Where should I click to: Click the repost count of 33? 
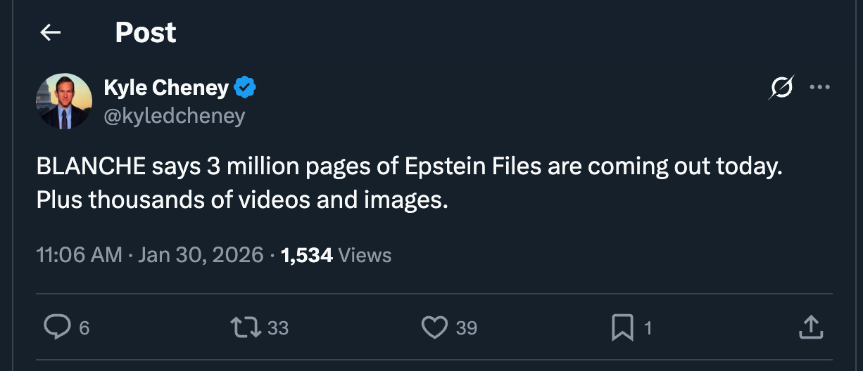pos(278,327)
